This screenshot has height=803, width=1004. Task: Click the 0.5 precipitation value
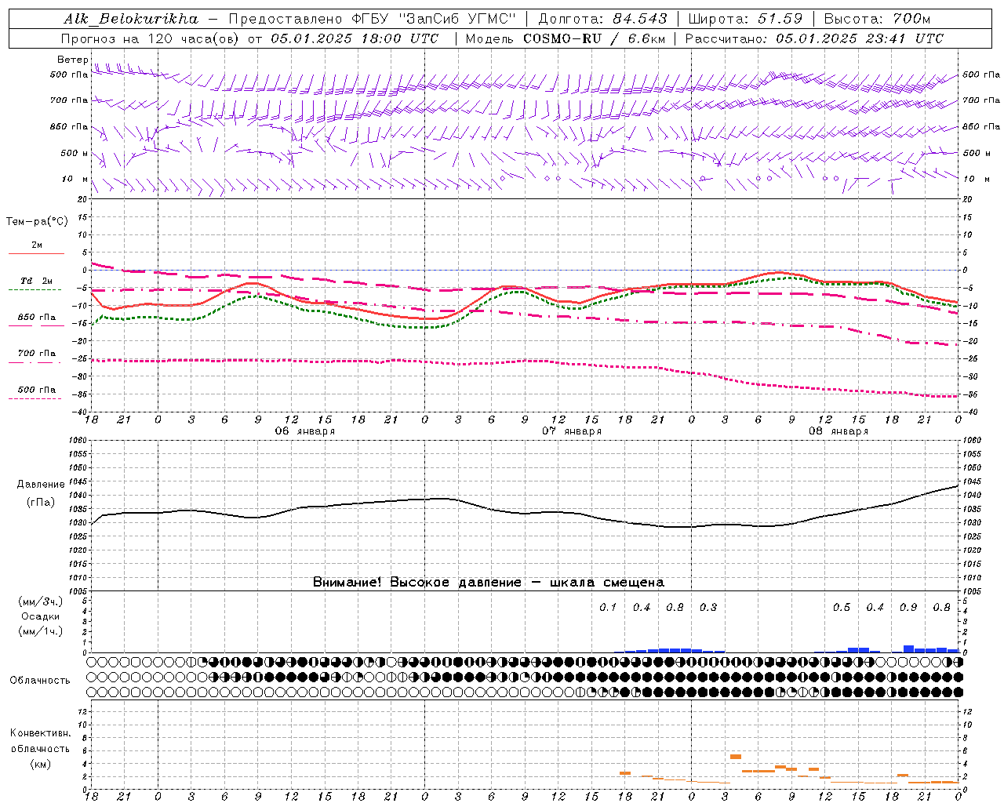[842, 607]
